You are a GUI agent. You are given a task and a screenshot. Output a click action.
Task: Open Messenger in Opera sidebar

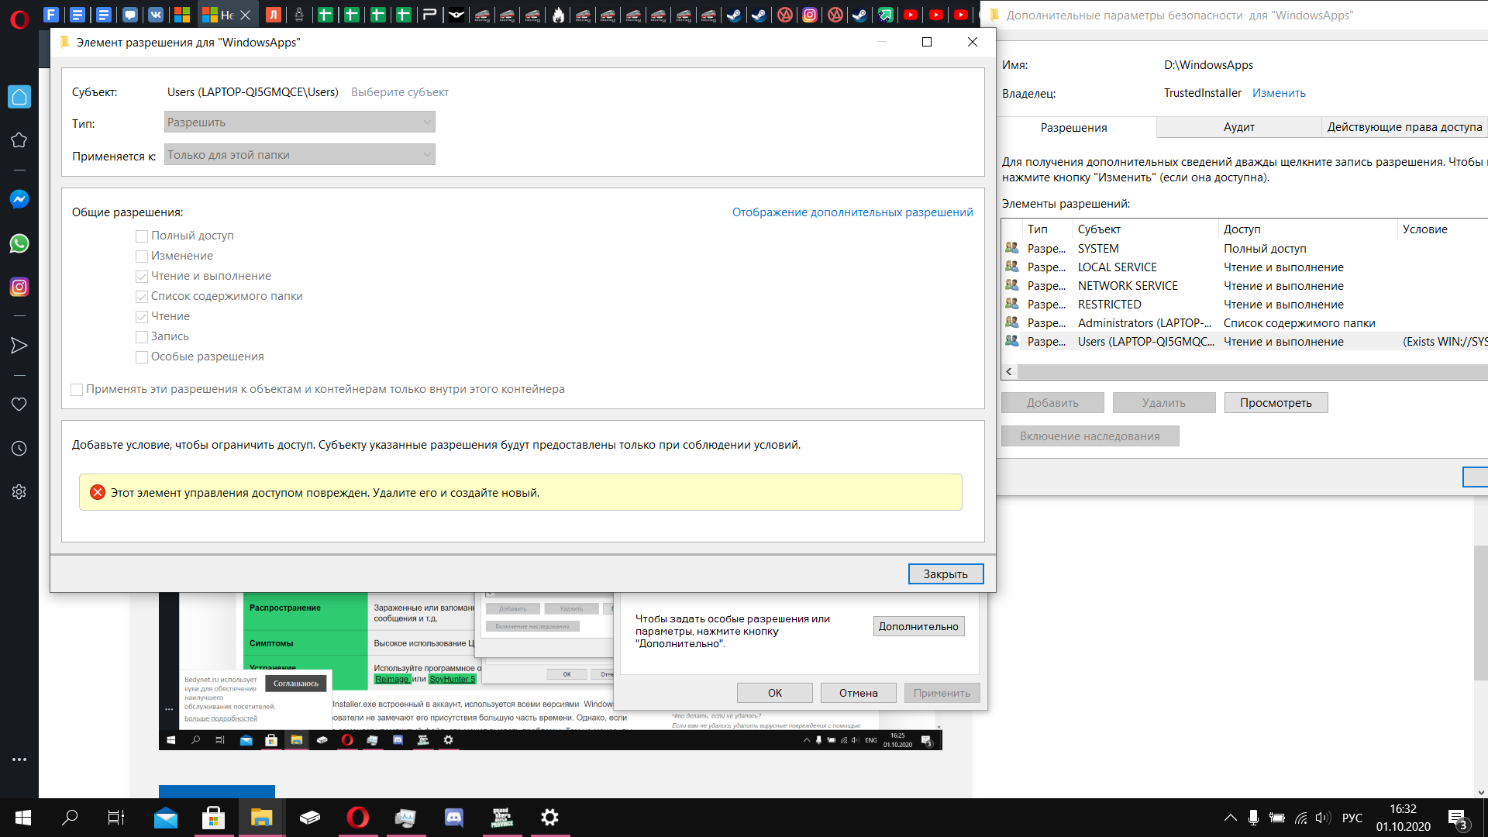(x=19, y=199)
